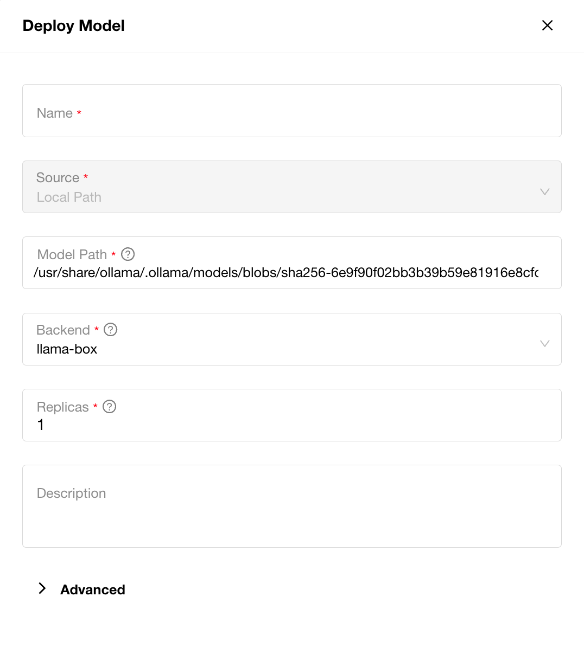Click the Model Path help icon
The height and width of the screenshot is (667, 584).
tap(128, 254)
